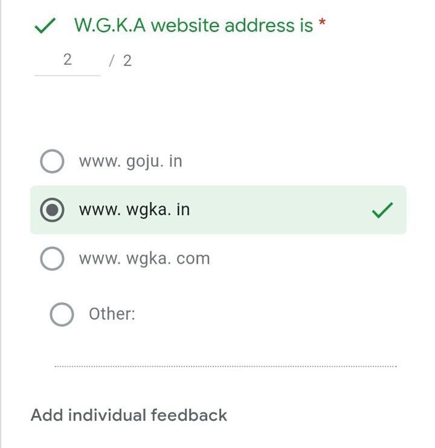Click the www. wgka. in option text
Screen dimensions: 435x448
click(134, 210)
